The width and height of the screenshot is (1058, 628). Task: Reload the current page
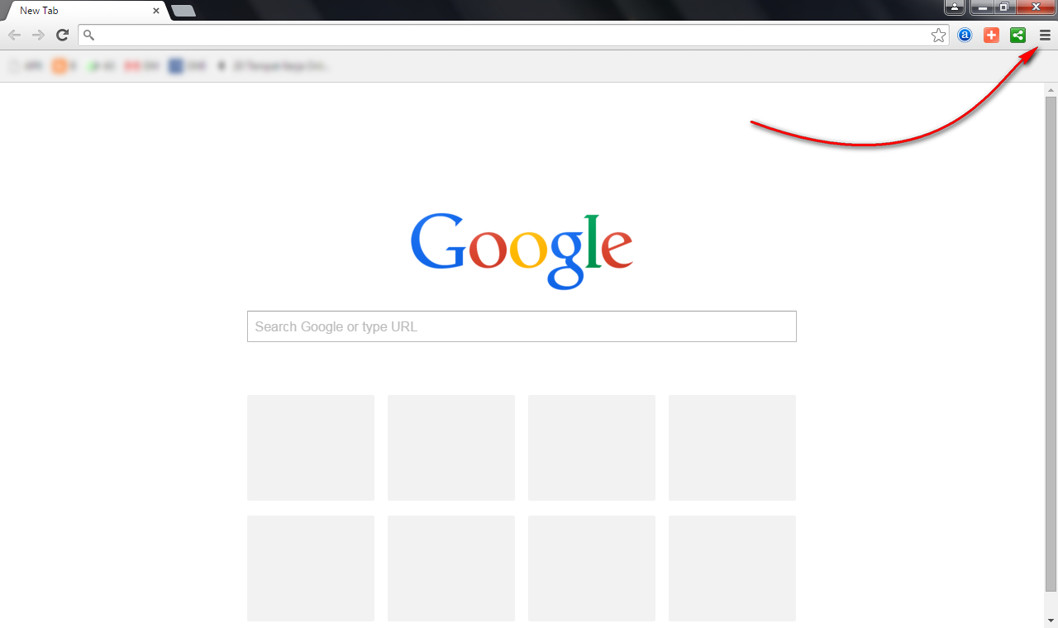pyautogui.click(x=62, y=35)
